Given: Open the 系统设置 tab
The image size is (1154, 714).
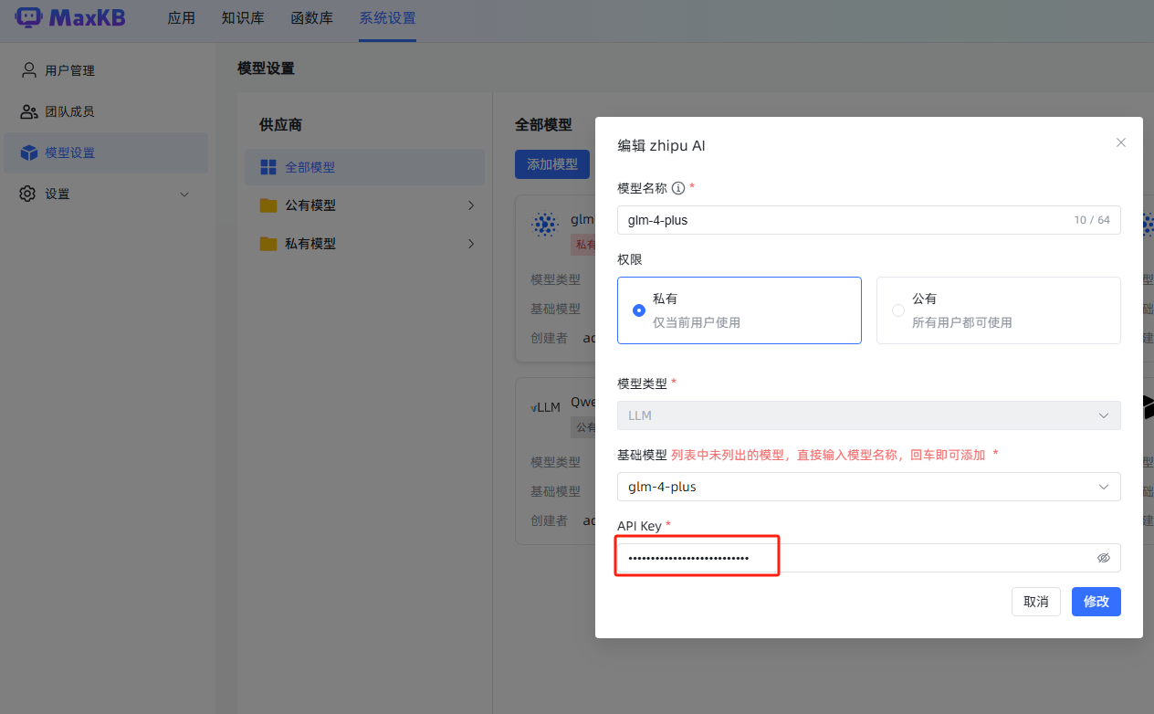Looking at the screenshot, I should pos(387,18).
